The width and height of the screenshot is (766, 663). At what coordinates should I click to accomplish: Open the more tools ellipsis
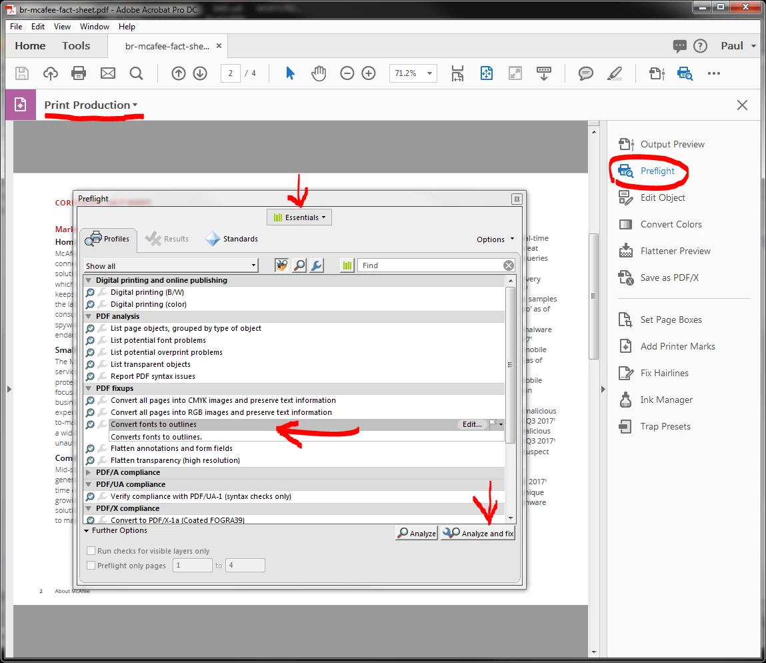click(714, 73)
